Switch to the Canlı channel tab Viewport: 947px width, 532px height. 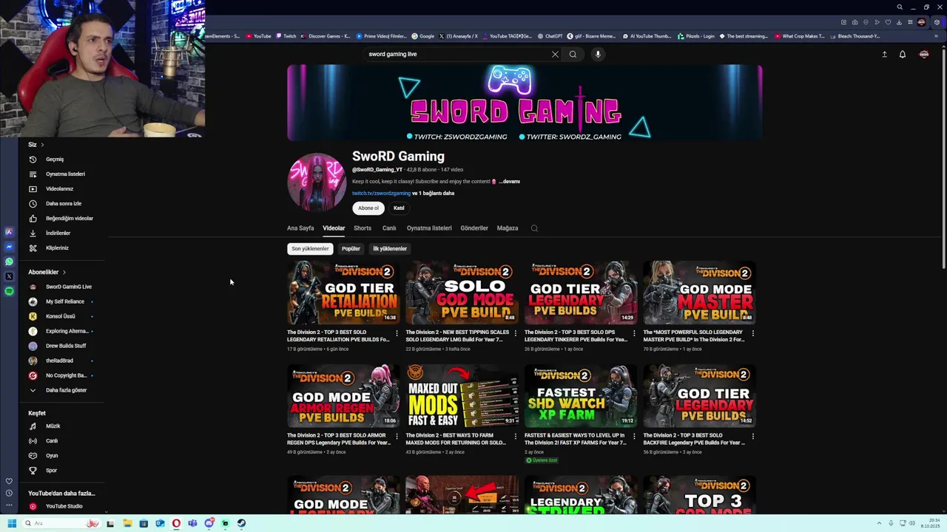[389, 228]
